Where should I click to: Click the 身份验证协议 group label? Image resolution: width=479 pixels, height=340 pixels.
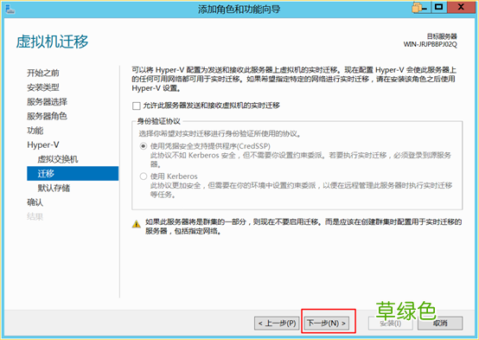click(158, 121)
